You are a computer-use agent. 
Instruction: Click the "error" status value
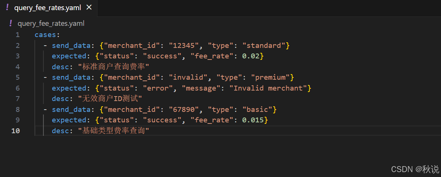click(x=157, y=88)
